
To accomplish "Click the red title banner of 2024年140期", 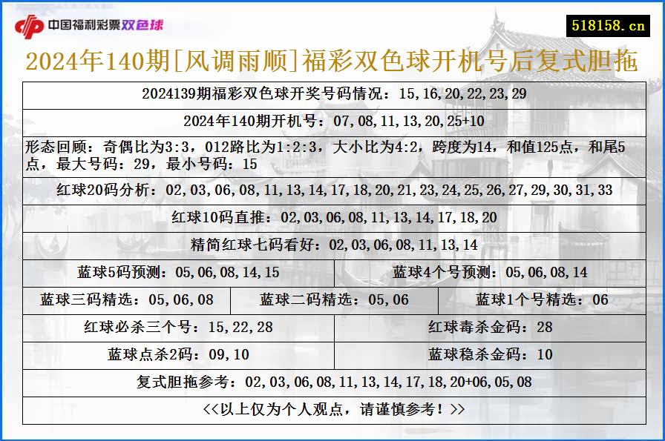I will tap(332, 64).
